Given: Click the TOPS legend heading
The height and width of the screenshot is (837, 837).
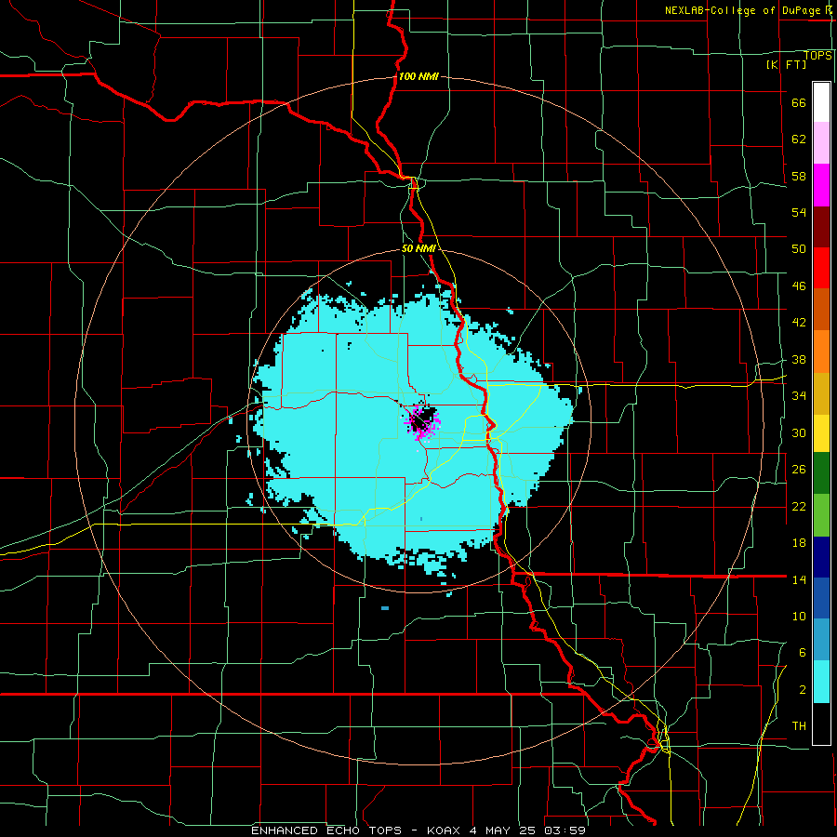Looking at the screenshot, I should [x=817, y=55].
